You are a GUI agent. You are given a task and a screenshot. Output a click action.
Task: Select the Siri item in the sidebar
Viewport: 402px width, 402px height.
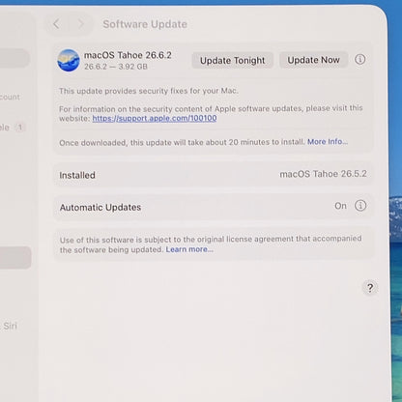click(9, 326)
